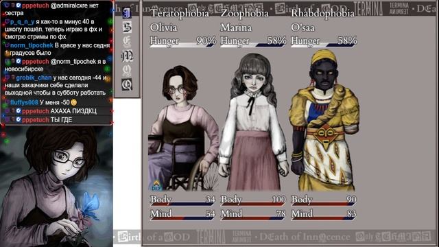Open chat user groblk_chan's name
439x247 pixels.
[34, 78]
